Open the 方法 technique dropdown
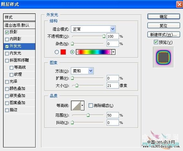 click(x=82, y=71)
